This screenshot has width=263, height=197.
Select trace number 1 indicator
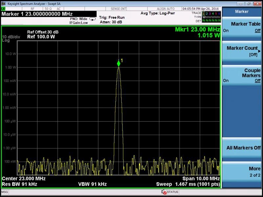(x=204, y=13)
